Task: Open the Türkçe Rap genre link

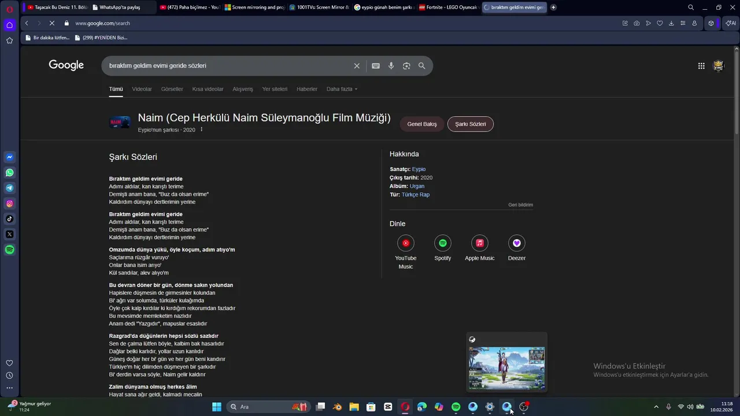Action: tap(416, 195)
